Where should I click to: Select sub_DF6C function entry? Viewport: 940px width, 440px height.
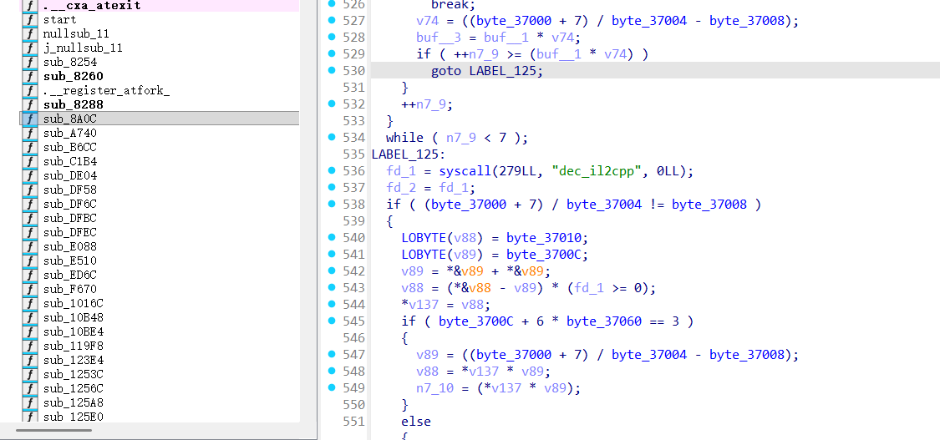click(x=69, y=204)
